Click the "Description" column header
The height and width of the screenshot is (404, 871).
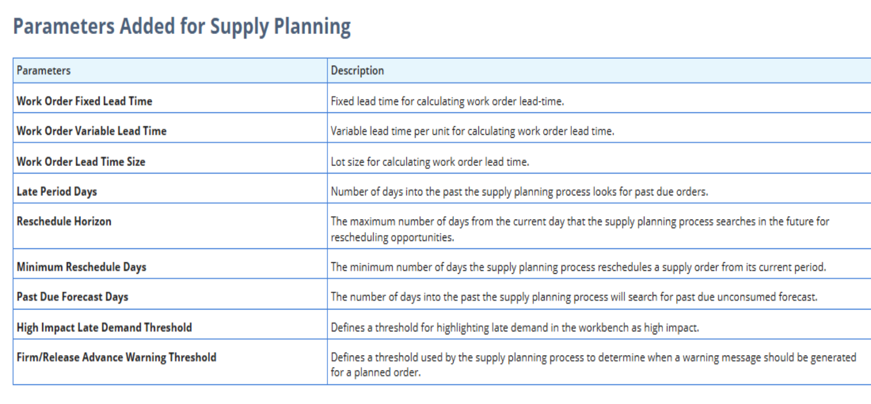click(357, 70)
